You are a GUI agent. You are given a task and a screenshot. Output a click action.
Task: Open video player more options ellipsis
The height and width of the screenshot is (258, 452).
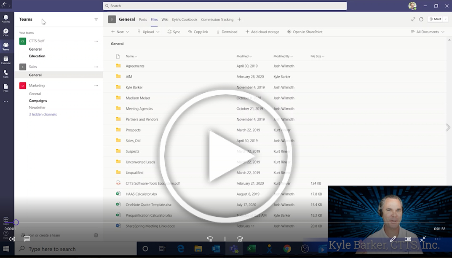click(x=438, y=239)
